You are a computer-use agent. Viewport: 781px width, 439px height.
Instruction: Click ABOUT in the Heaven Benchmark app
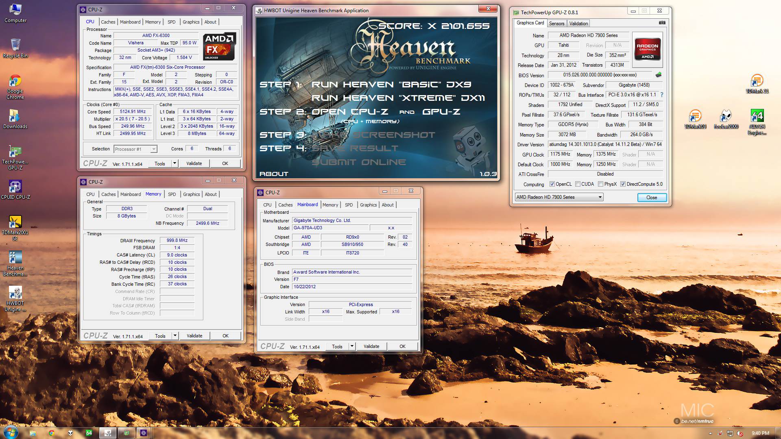(274, 174)
